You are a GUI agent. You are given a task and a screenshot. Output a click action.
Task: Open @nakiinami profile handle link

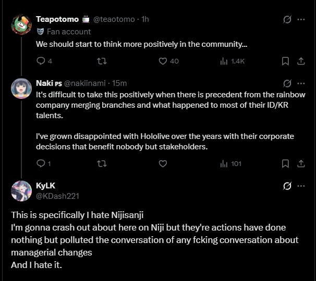pyautogui.click(x=84, y=83)
